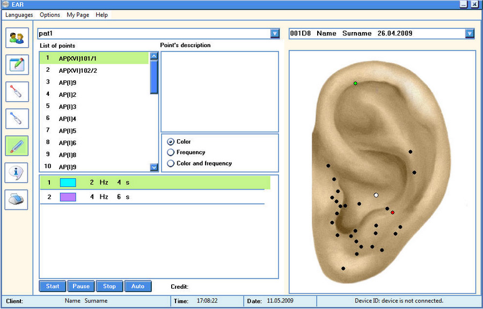Select point AP(I)5 in the list
483x309 pixels.
(x=68, y=131)
